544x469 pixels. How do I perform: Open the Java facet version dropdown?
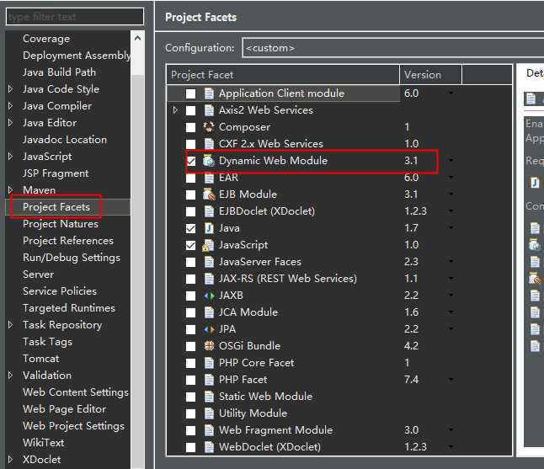[451, 227]
